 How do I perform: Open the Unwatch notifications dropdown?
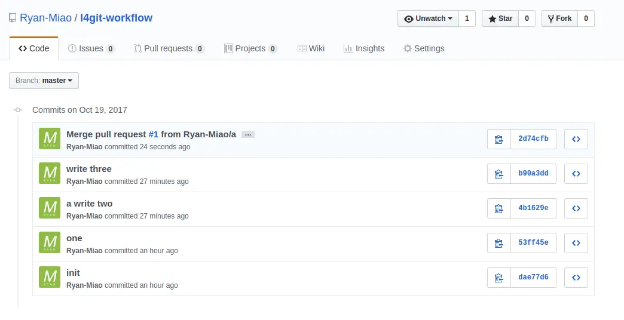click(x=428, y=19)
